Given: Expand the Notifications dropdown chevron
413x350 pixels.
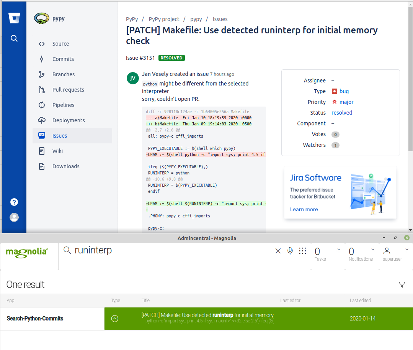Looking at the screenshot, I should tap(373, 249).
